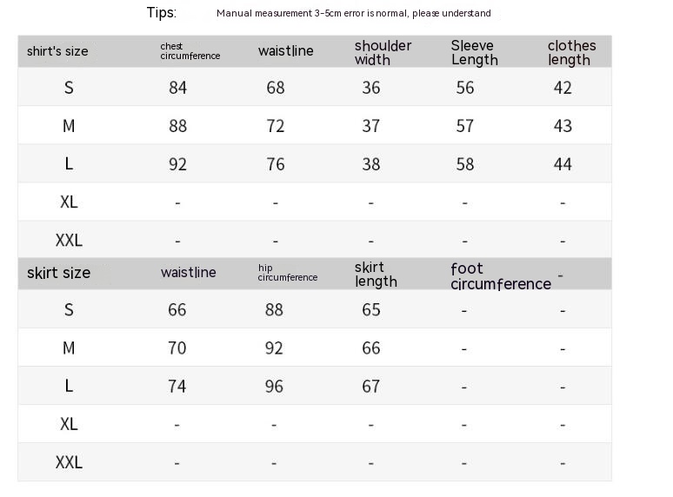The height and width of the screenshot is (497, 673).
Task: Click shirt size S chest value 84
Action: [177, 88]
